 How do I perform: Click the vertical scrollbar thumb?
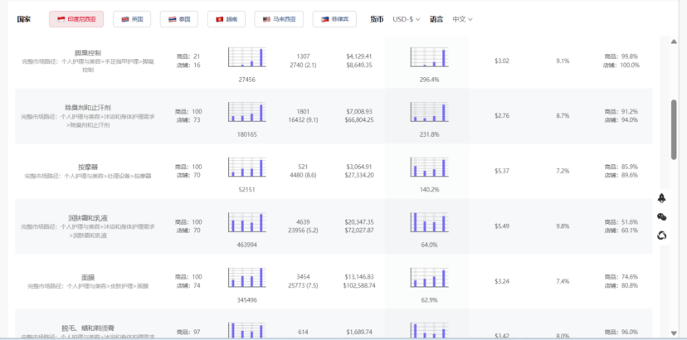[674, 129]
